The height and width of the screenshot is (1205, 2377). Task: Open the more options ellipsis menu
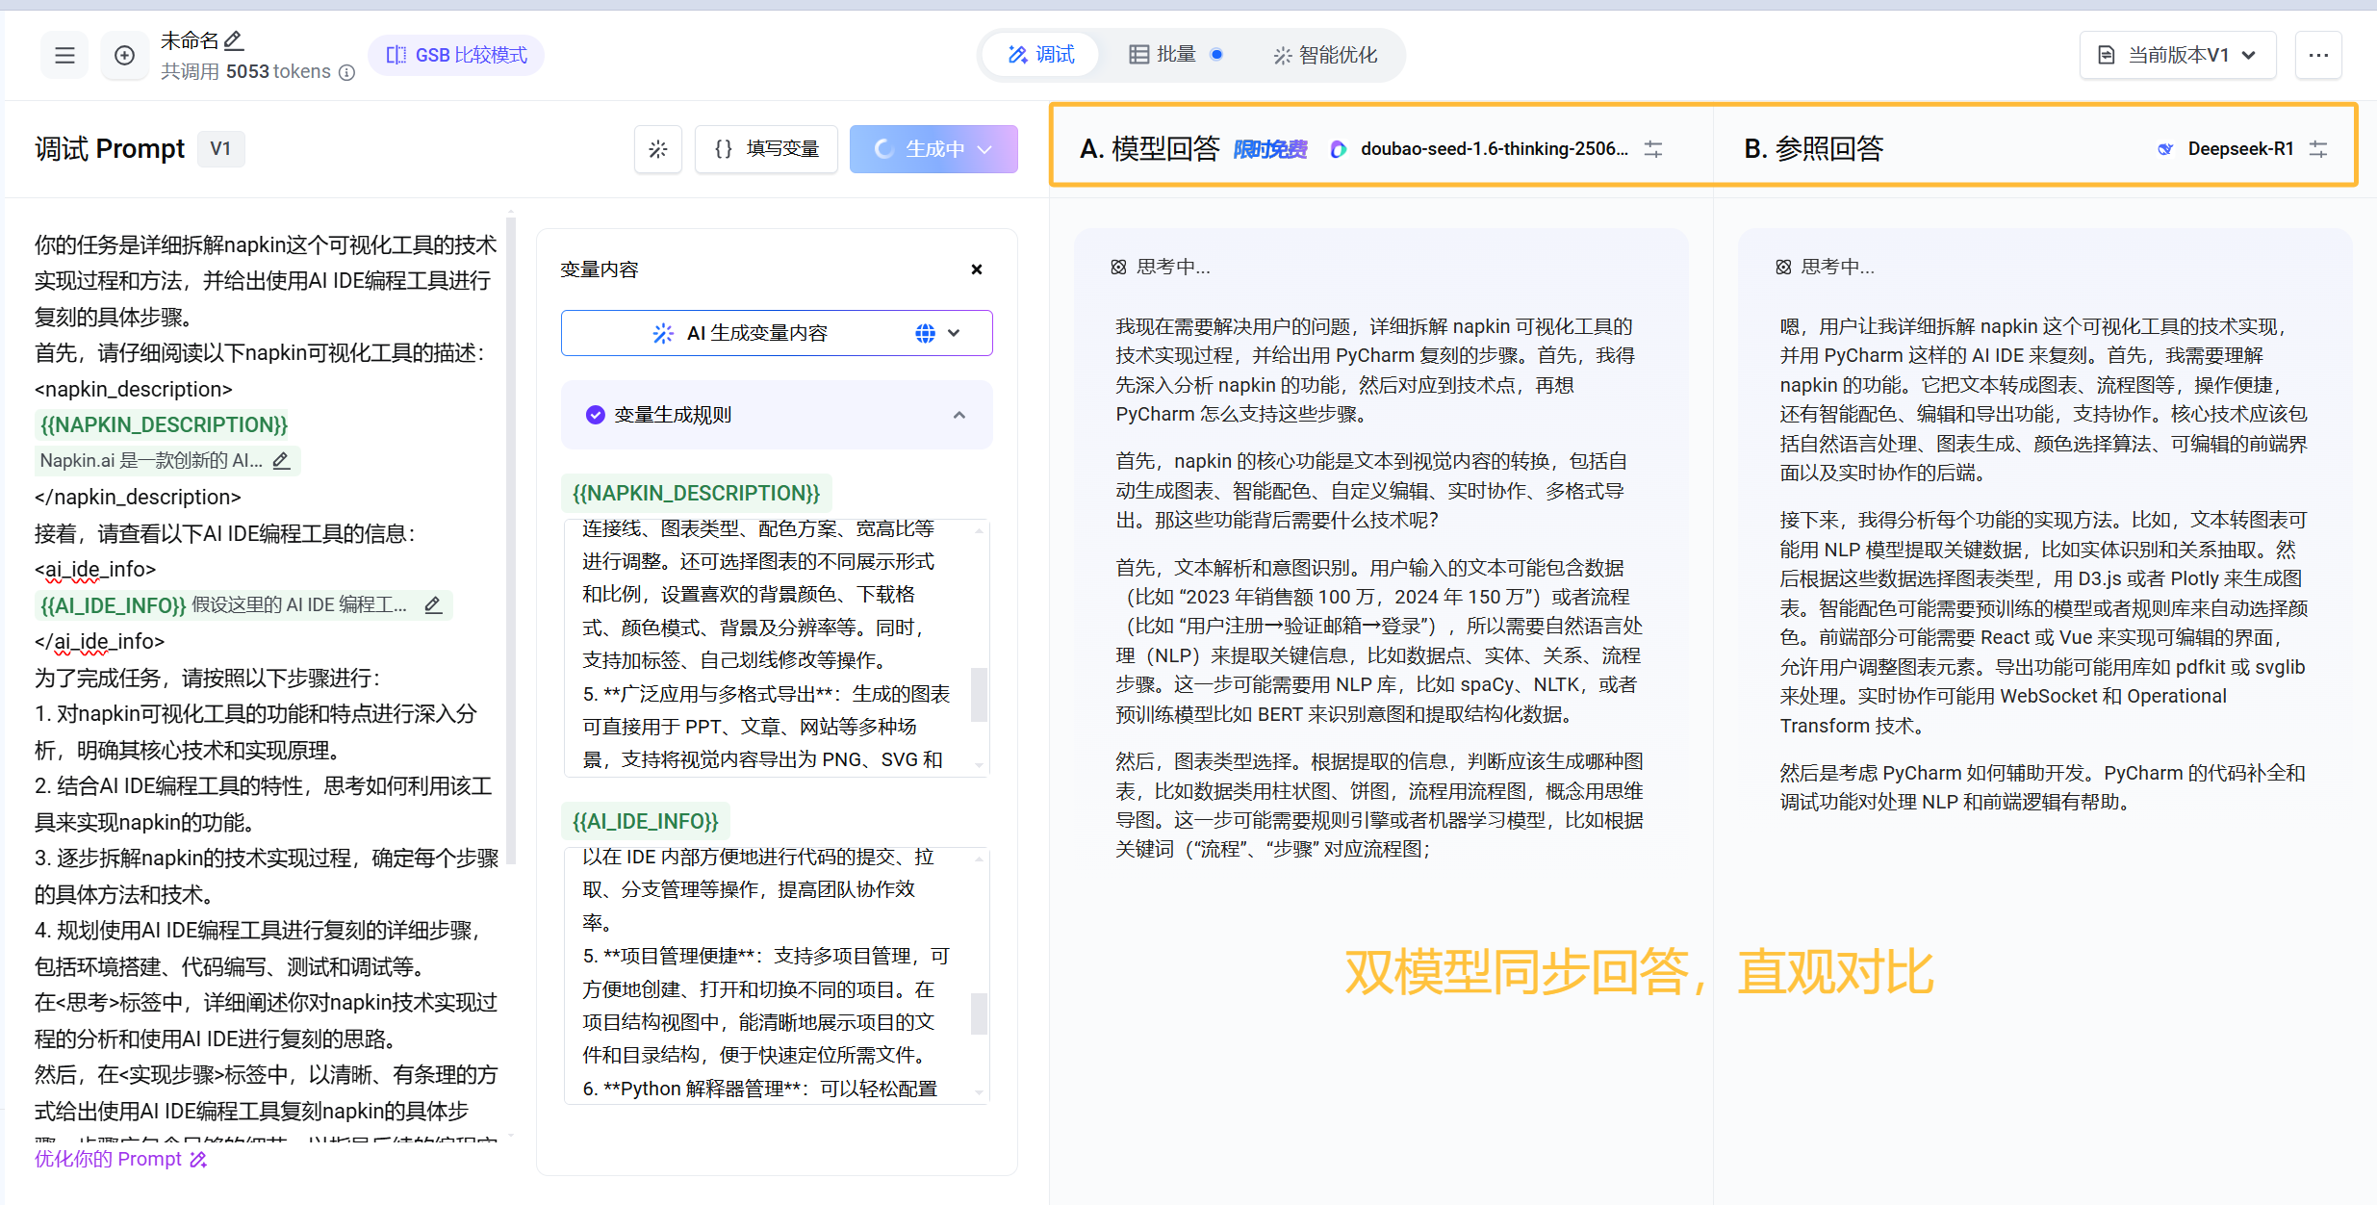(x=2318, y=55)
